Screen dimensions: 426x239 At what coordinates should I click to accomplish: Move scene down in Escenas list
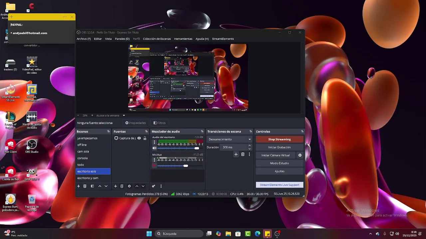[106, 186]
